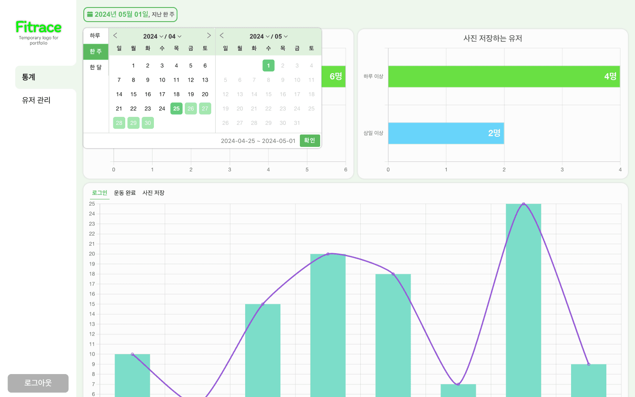635x397 pixels.
Task: Click the Fitrace logo
Action: 38,27
